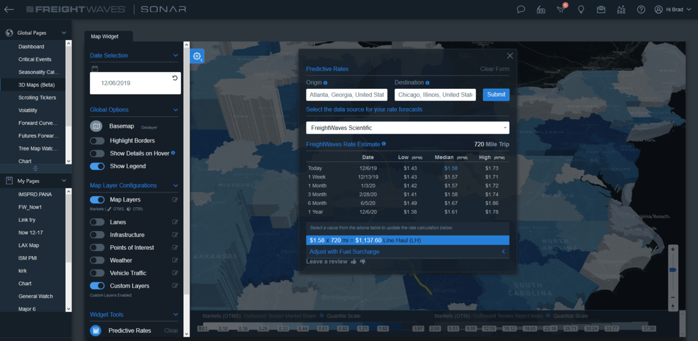698x341 pixels.
Task: Open LAX Map in My Pages
Action: click(29, 245)
